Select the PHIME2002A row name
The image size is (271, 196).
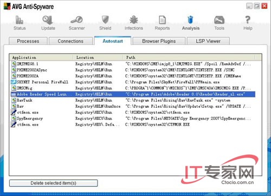[28, 76]
